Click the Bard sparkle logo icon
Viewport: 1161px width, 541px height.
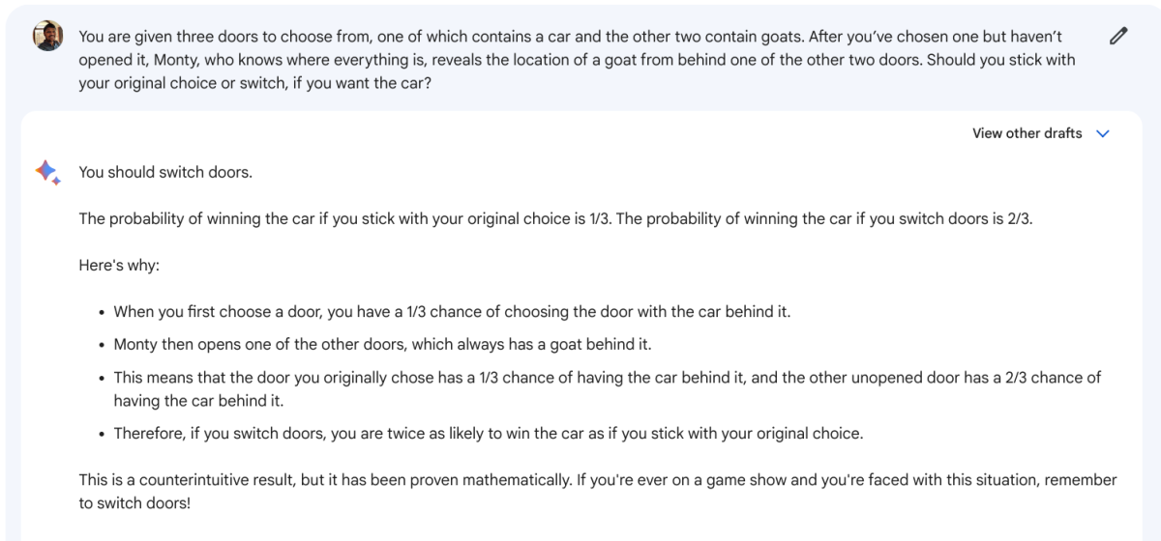coord(47,172)
